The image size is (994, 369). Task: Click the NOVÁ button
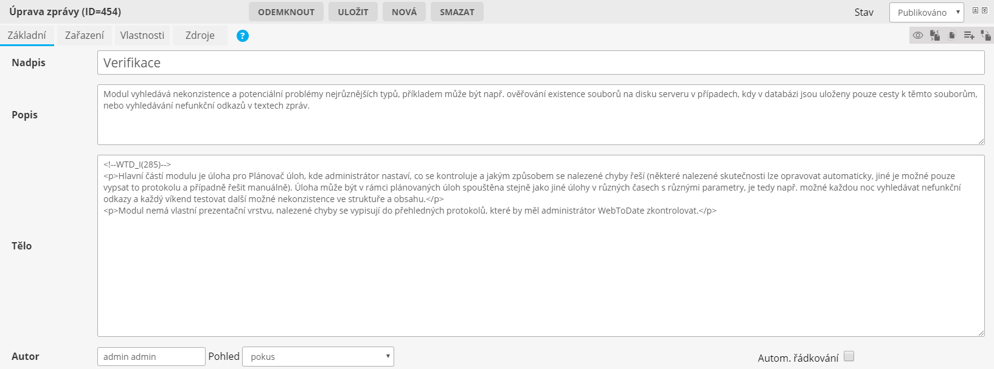click(x=404, y=12)
